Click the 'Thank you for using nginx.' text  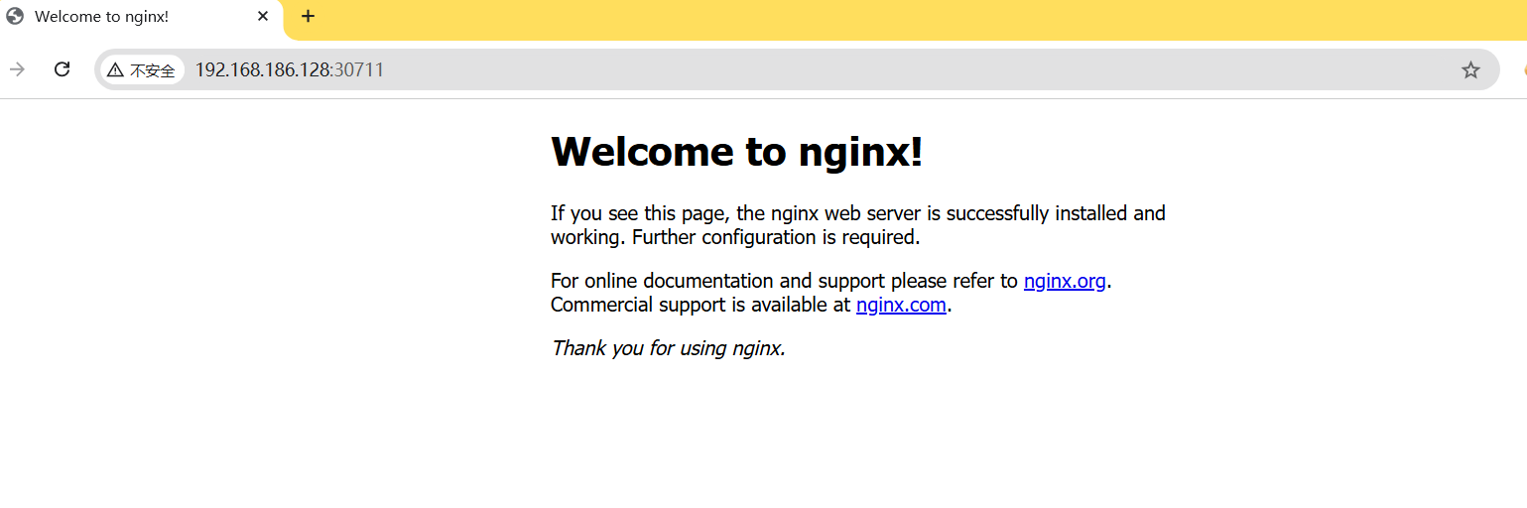[x=669, y=348]
